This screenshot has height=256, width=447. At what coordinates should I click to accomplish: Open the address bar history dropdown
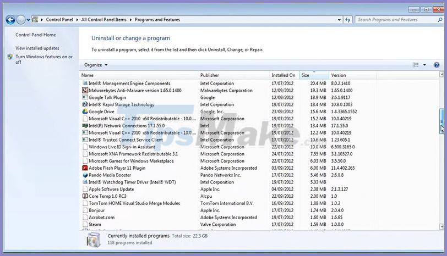click(339, 20)
